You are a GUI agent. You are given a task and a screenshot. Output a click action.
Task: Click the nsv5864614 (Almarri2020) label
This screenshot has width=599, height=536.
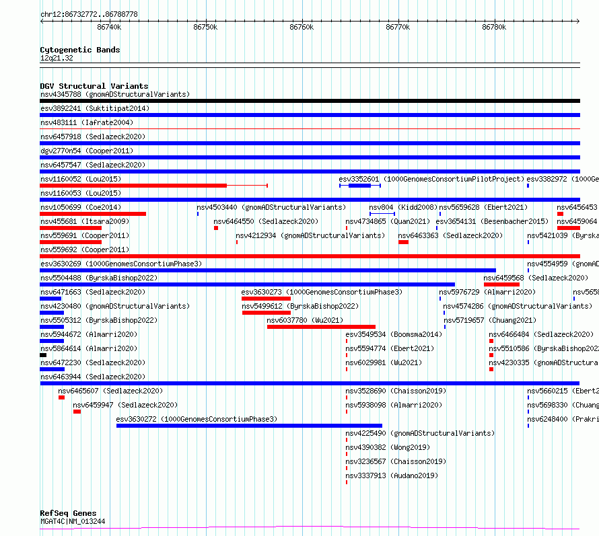point(89,348)
